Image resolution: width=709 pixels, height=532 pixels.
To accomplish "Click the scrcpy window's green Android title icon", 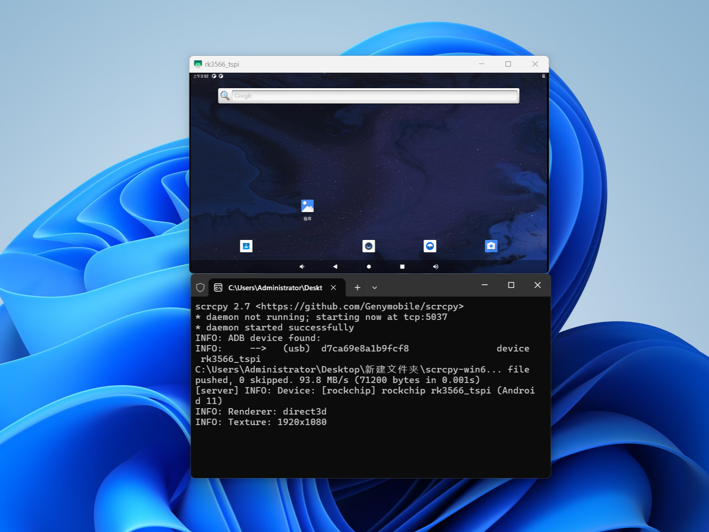I will coord(198,64).
